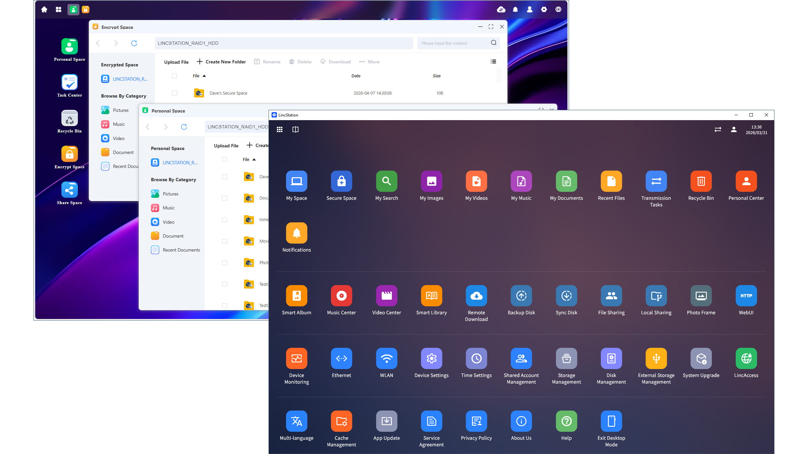Open Cache Management
Screen dimensions: 808x454
pyautogui.click(x=341, y=421)
